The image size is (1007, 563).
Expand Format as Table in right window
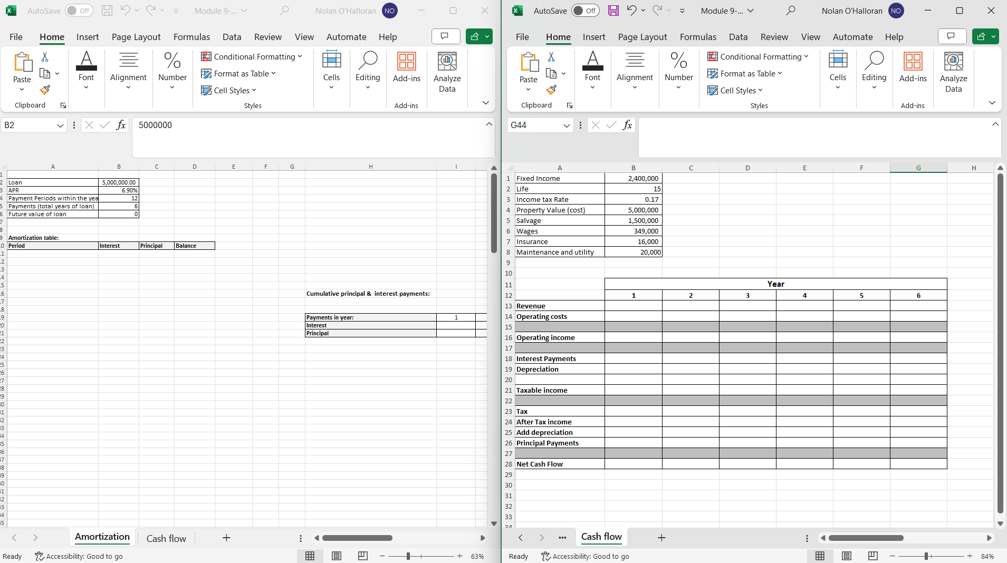pyautogui.click(x=745, y=73)
